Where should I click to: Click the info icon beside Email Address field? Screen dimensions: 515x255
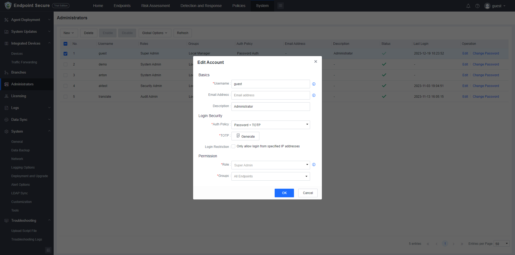[x=314, y=95]
